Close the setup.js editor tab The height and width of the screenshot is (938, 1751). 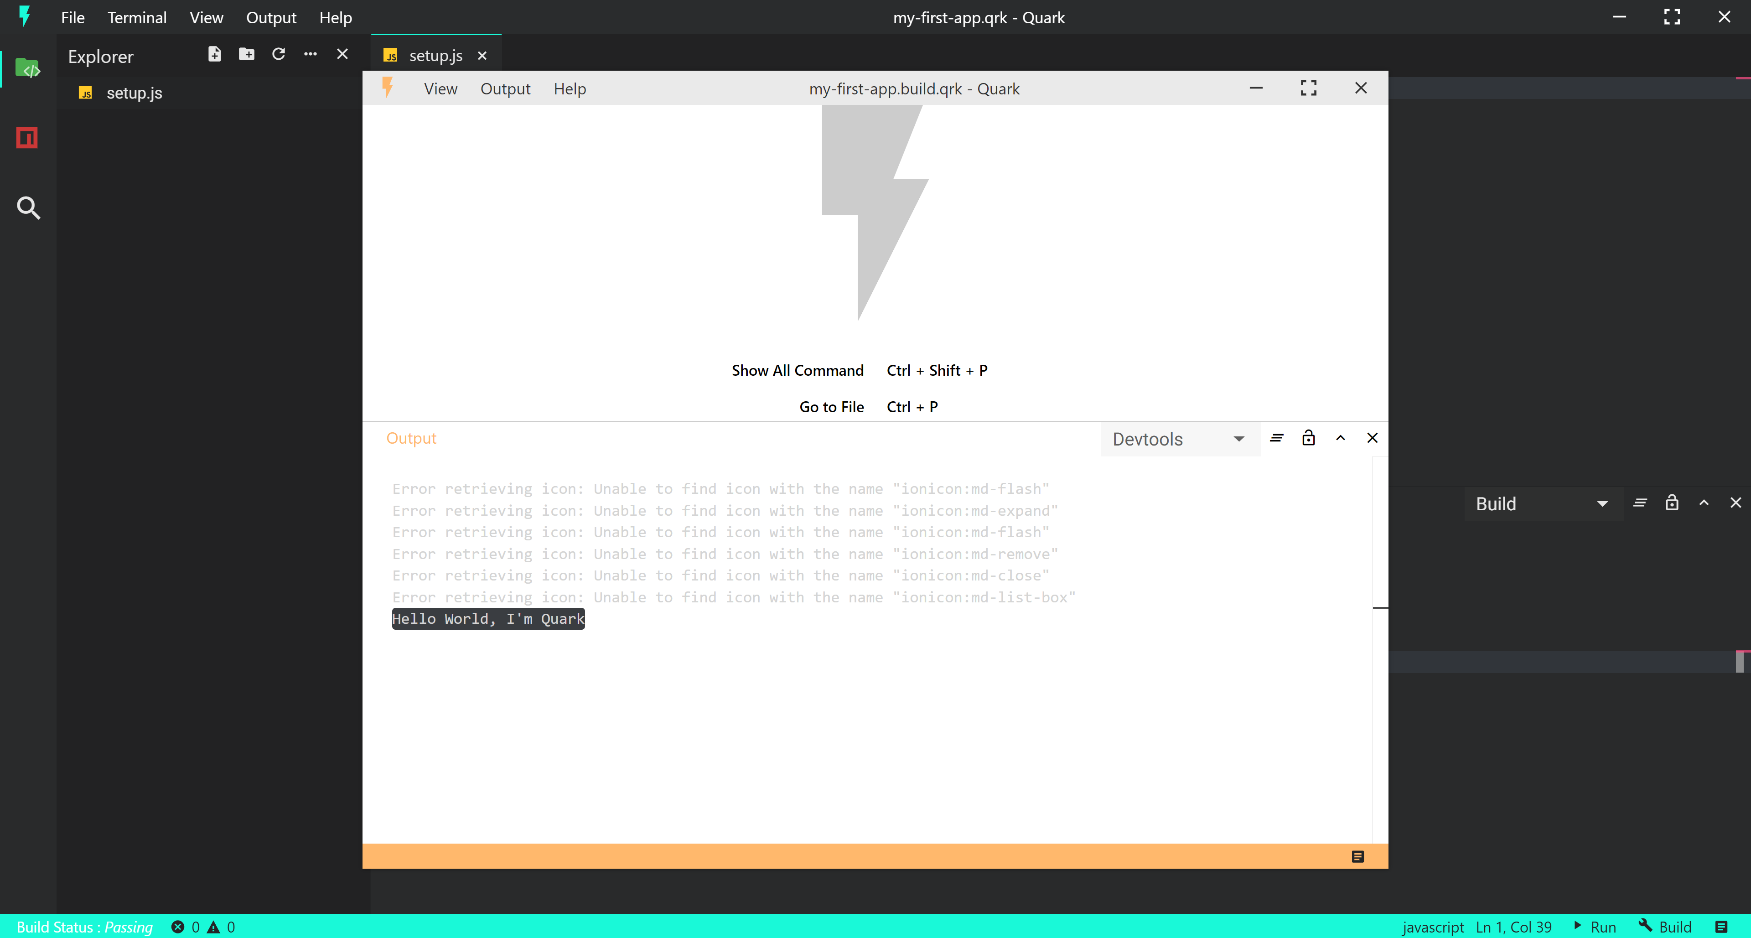(482, 56)
